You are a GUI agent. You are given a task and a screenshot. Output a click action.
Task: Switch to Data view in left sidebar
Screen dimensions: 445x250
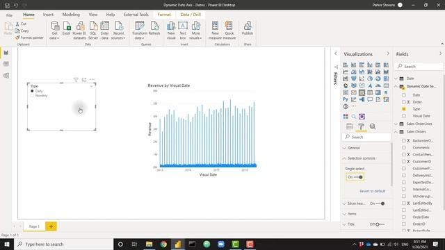point(6,64)
